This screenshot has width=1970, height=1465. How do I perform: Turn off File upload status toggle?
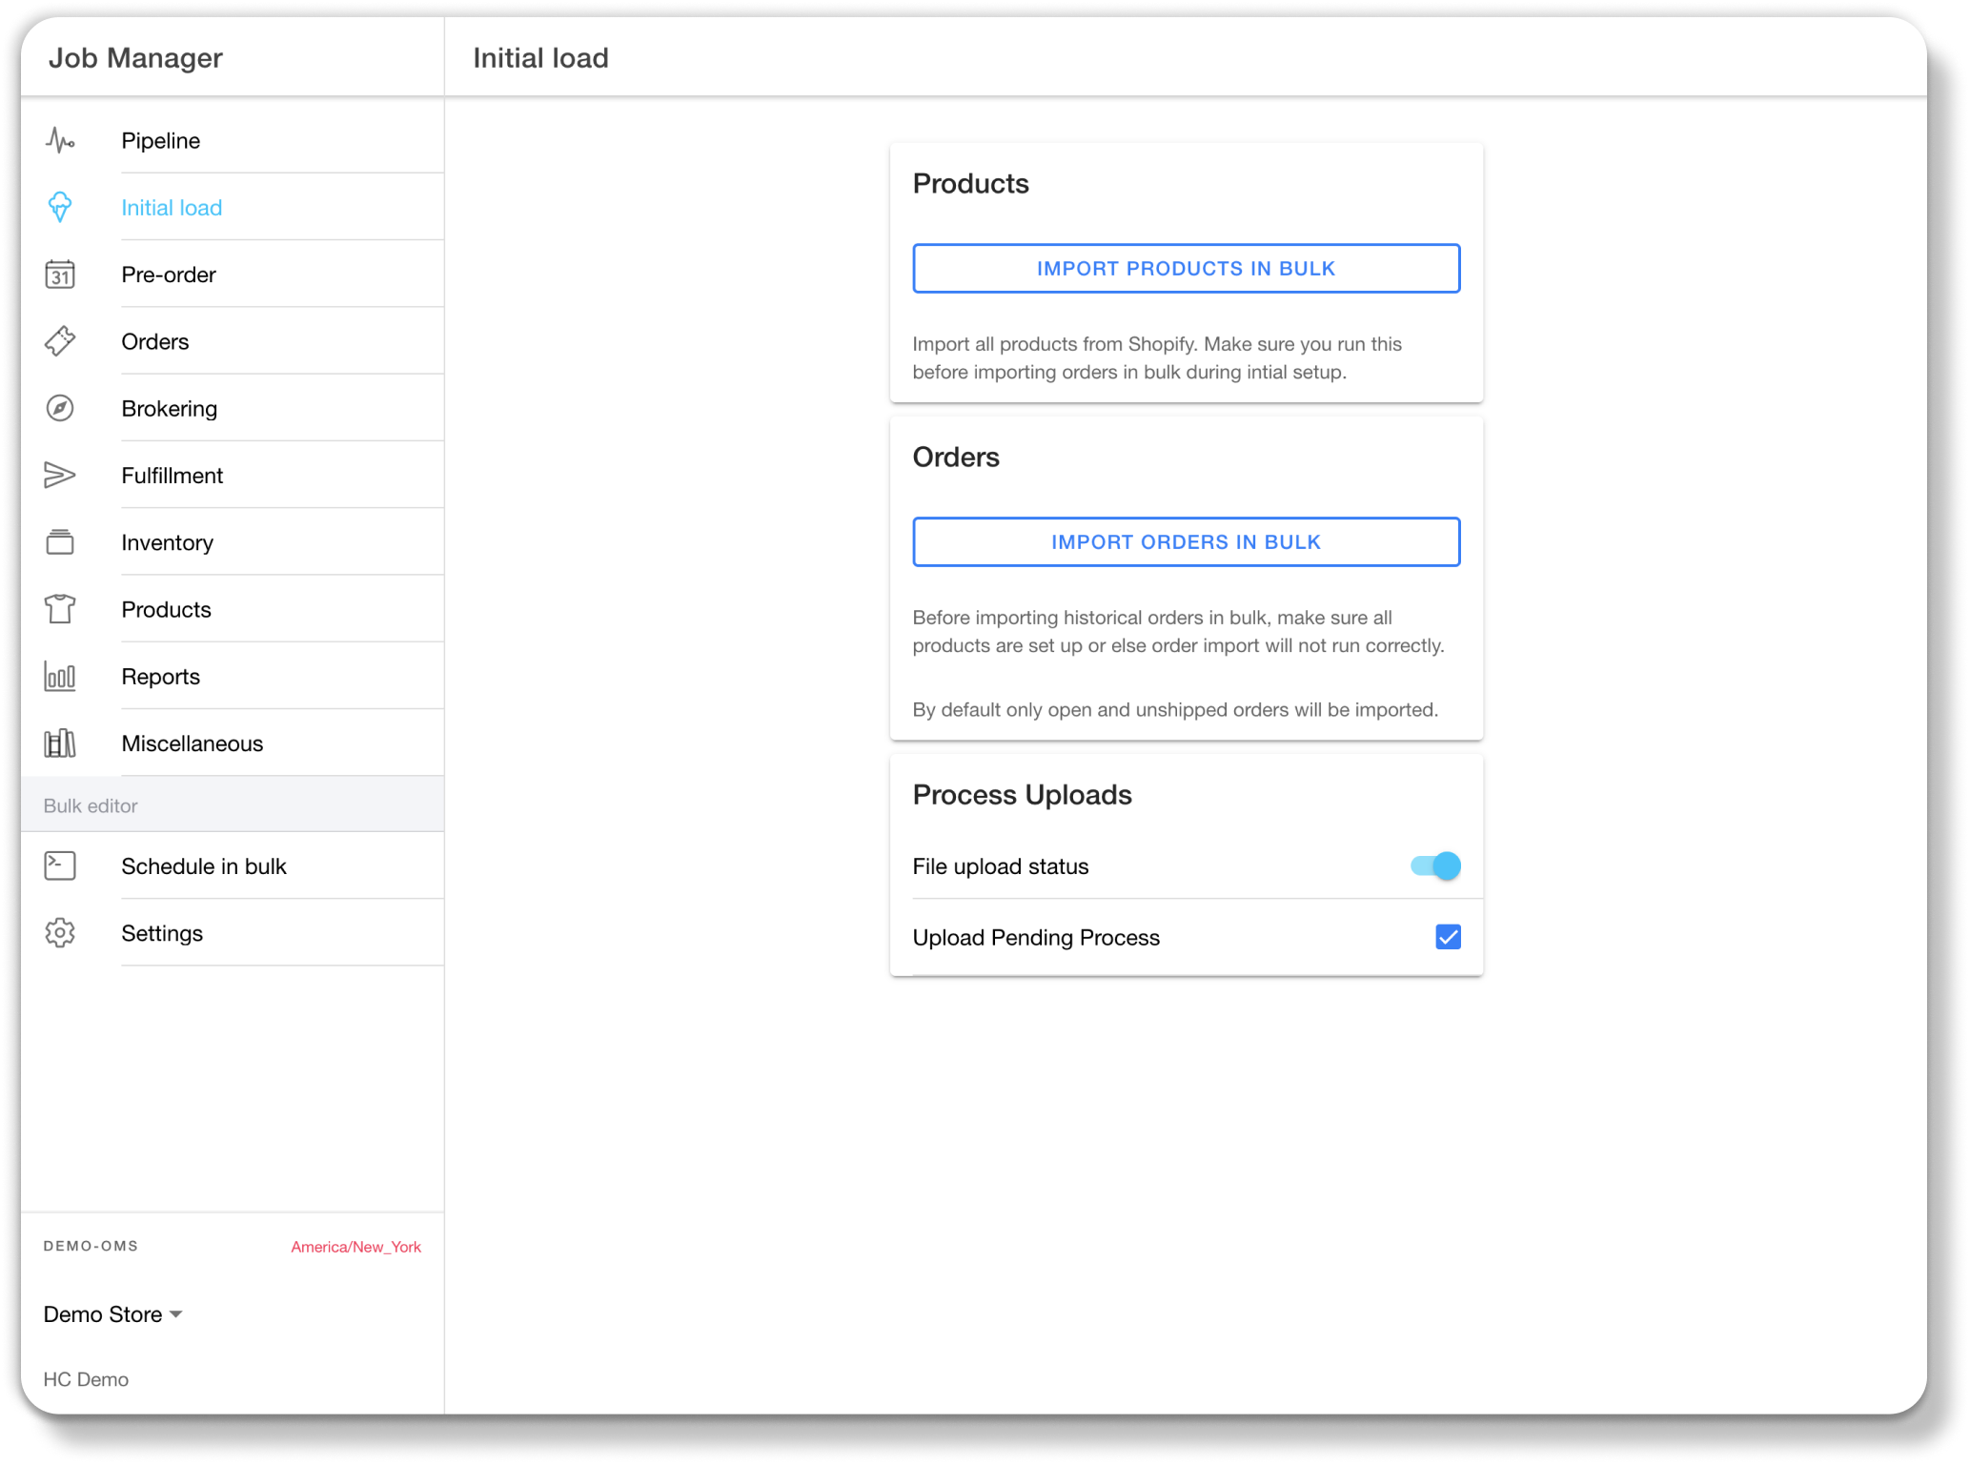coord(1435,865)
